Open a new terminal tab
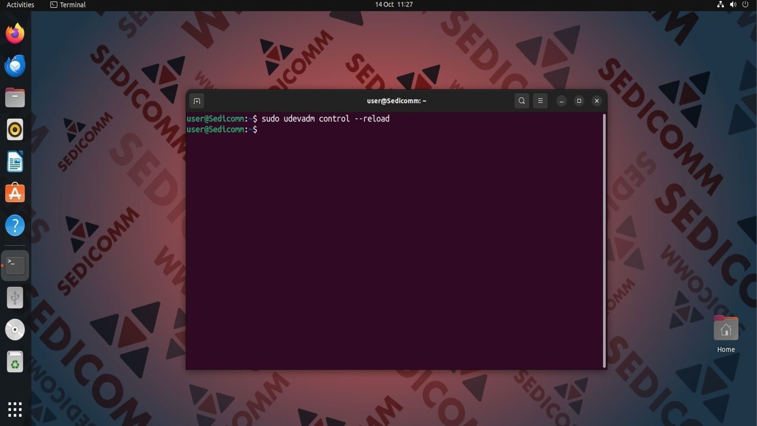757x426 pixels. pos(197,101)
